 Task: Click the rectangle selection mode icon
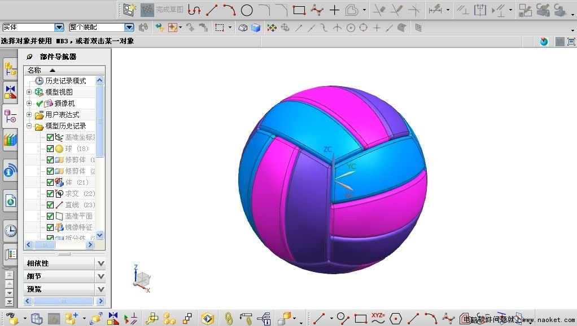click(220, 28)
